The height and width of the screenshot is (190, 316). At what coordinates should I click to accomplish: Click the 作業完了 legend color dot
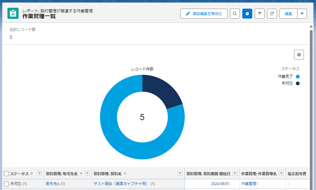298,77
